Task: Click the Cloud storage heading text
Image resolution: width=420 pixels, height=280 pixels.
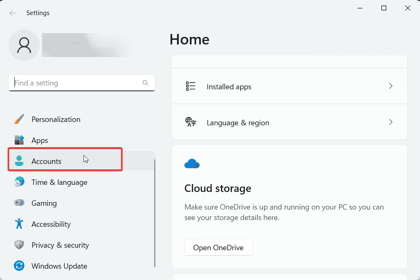Action: coord(218,189)
